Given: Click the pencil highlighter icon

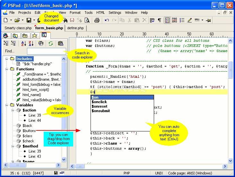Looking at the screenshot, I should coord(190,20).
